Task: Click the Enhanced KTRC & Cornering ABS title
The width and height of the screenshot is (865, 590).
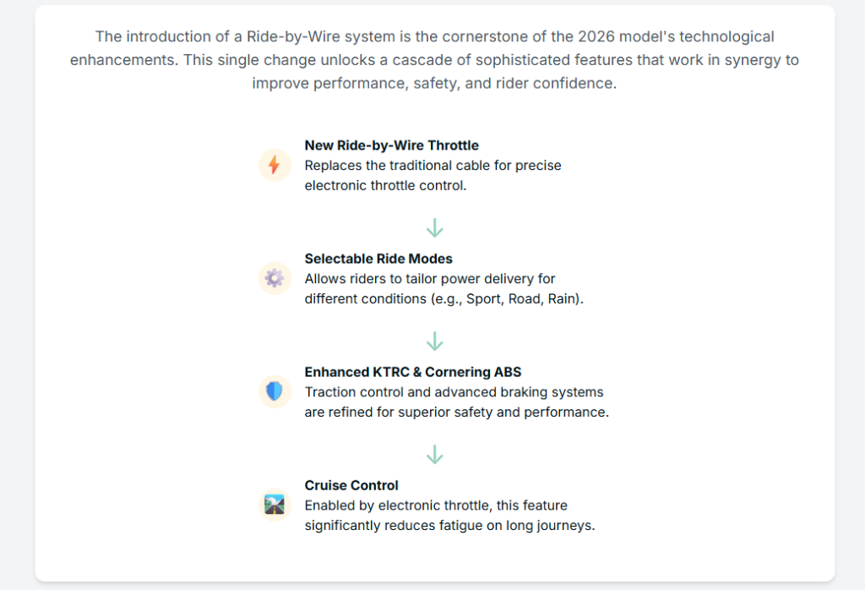Action: (412, 372)
